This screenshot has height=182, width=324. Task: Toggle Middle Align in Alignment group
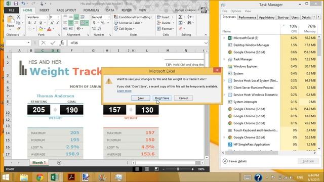click(71, 17)
